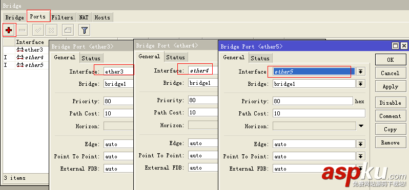Remove the selected port with the minus icon

23,30
